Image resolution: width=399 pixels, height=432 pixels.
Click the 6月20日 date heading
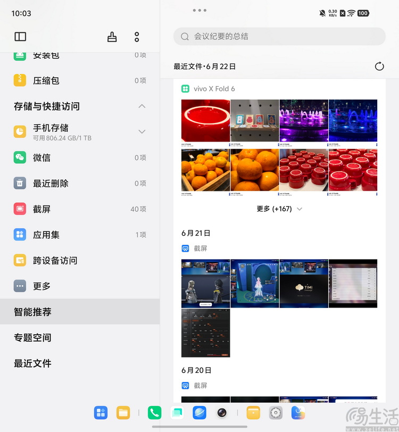pyautogui.click(x=196, y=370)
